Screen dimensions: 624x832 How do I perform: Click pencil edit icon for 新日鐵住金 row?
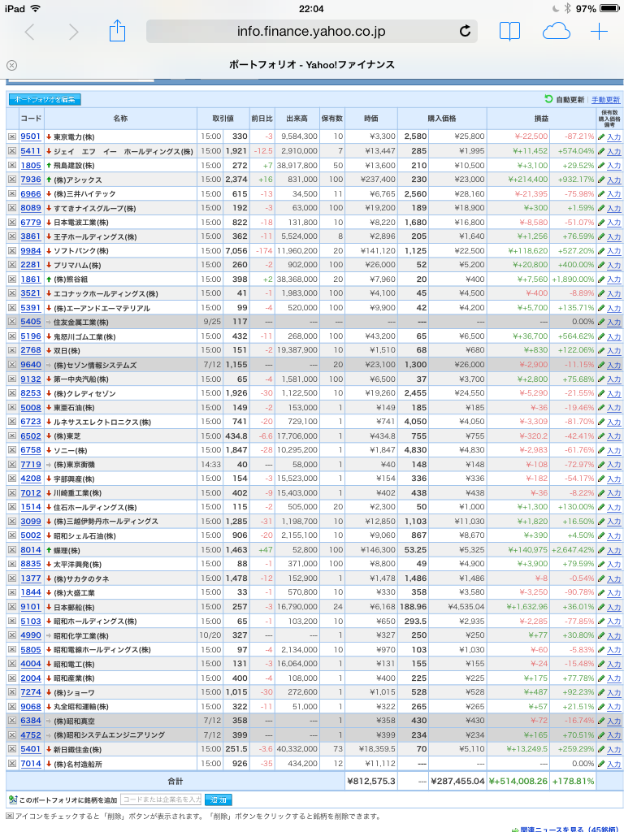click(601, 749)
